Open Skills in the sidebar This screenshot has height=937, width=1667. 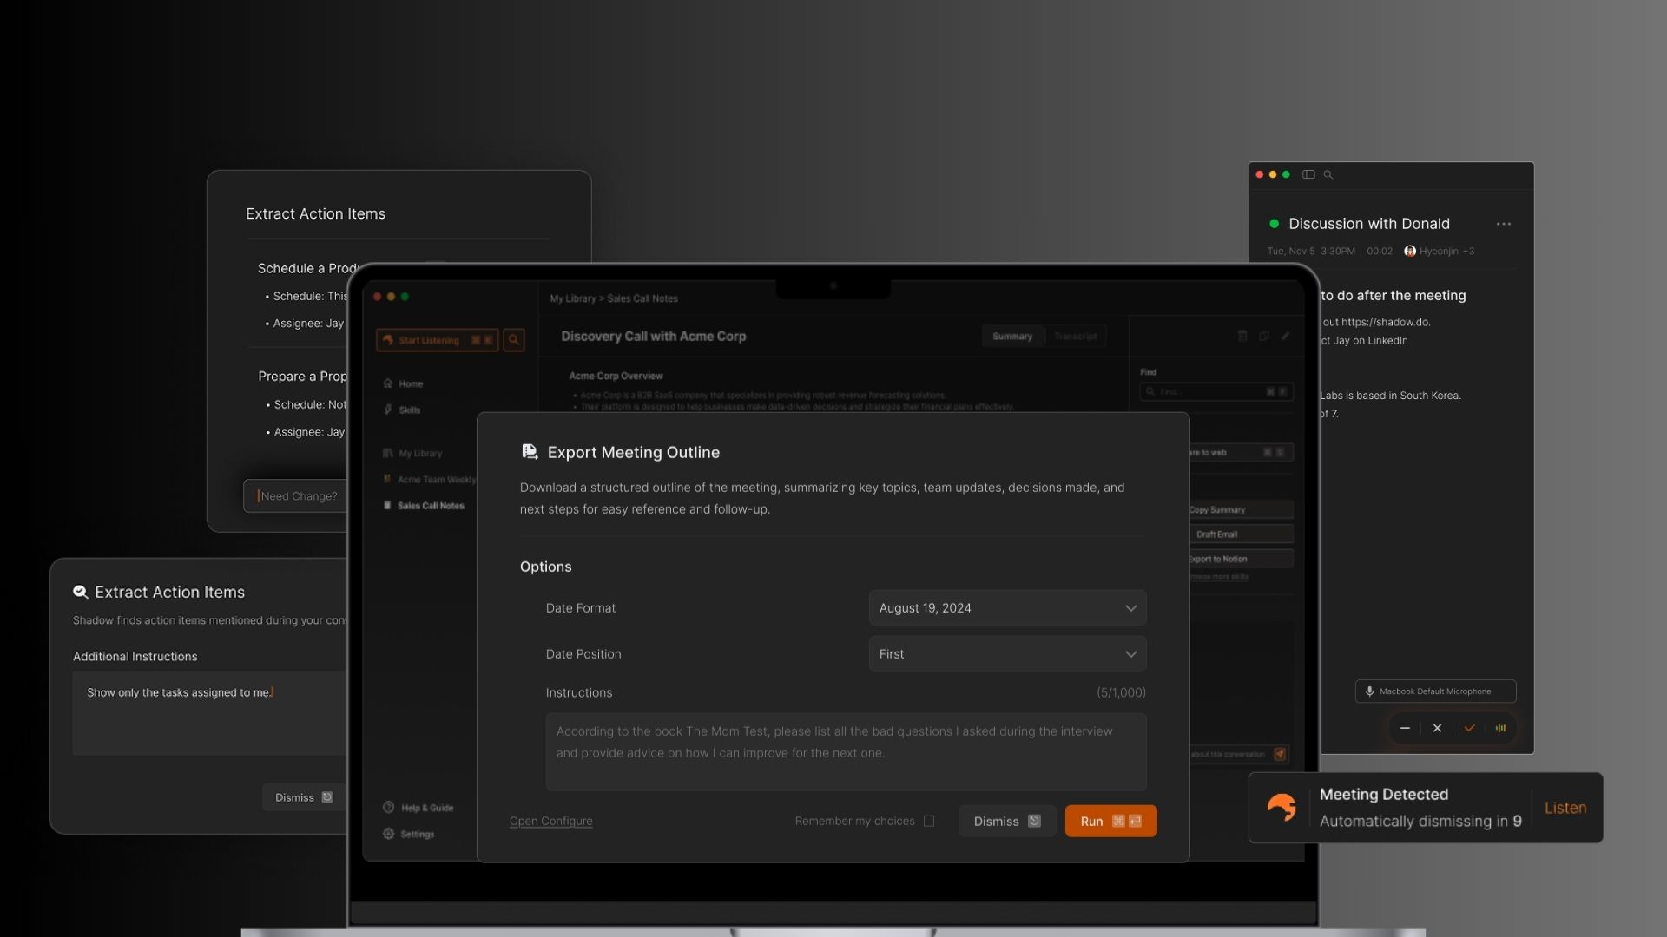coord(409,410)
